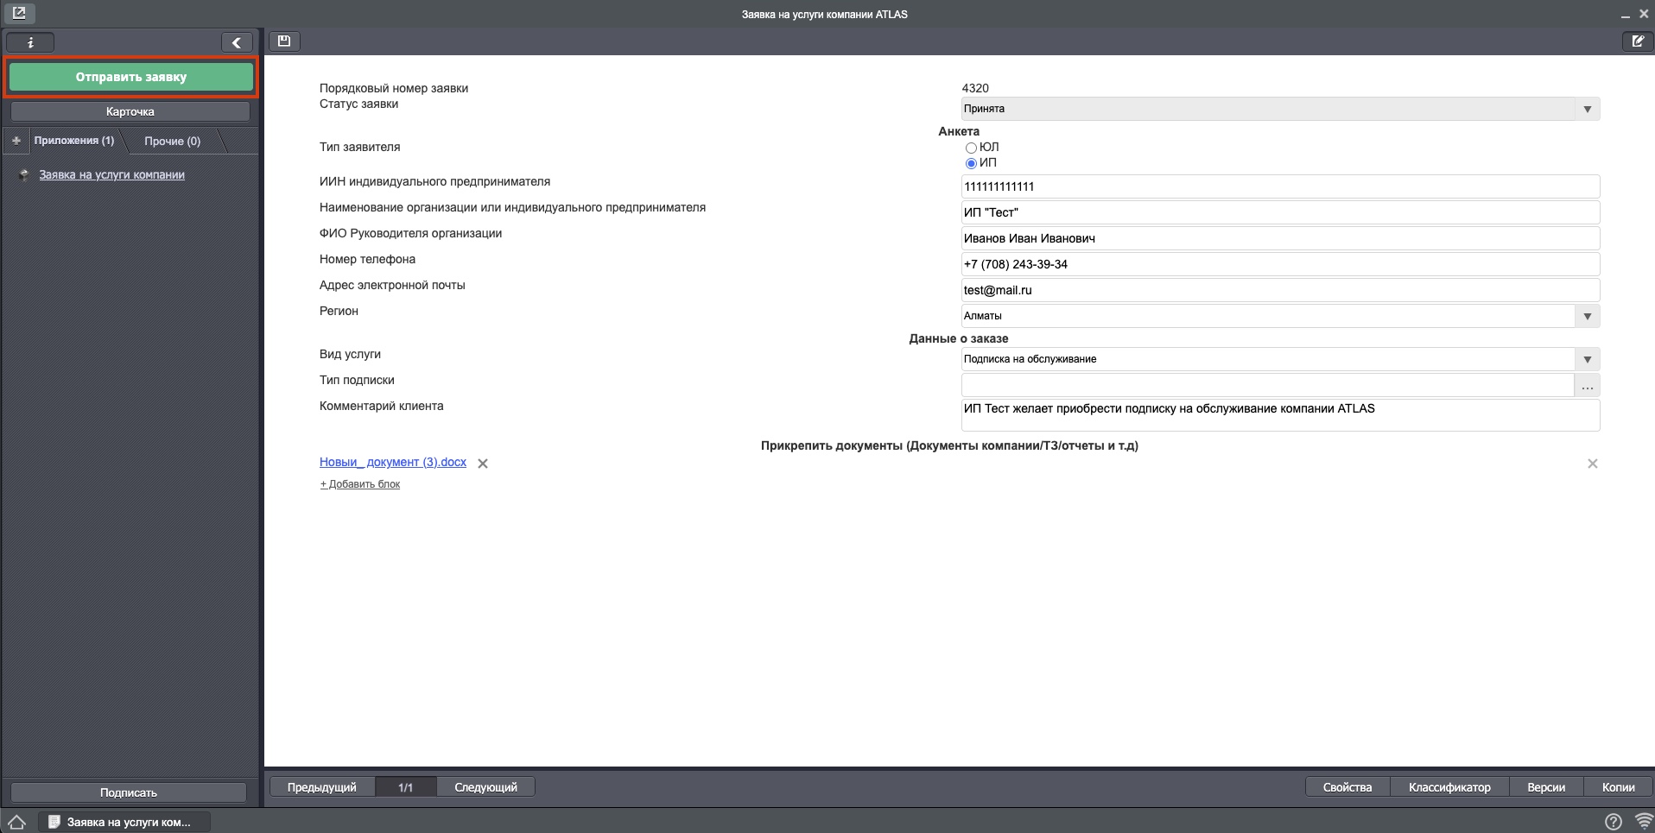Image resolution: width=1655 pixels, height=833 pixels.
Task: Open the Новый_ документ (3).docx link
Action: tap(392, 463)
